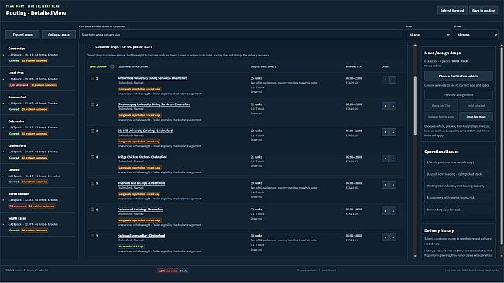
Task: Open Cedarwood Catering - Chelmsford link
Action: 140,210
